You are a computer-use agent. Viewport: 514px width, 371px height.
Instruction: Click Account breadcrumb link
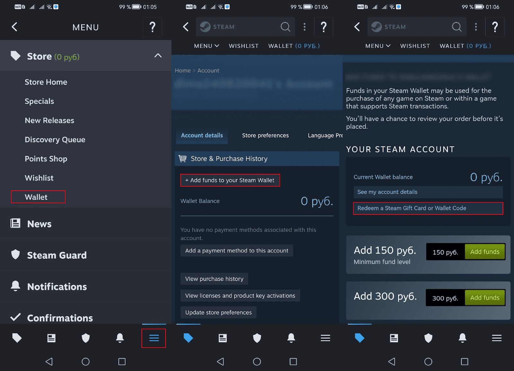[x=208, y=70]
